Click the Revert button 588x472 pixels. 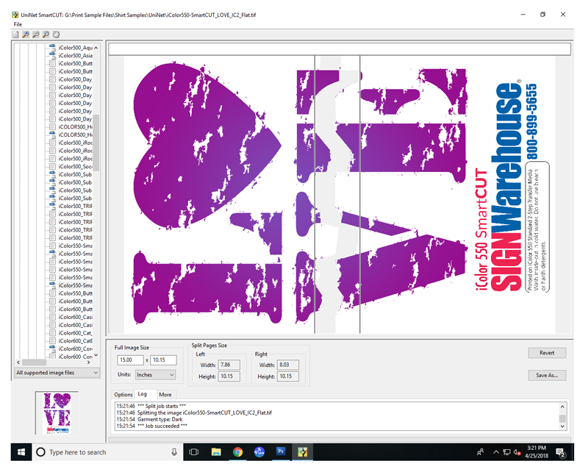point(547,353)
